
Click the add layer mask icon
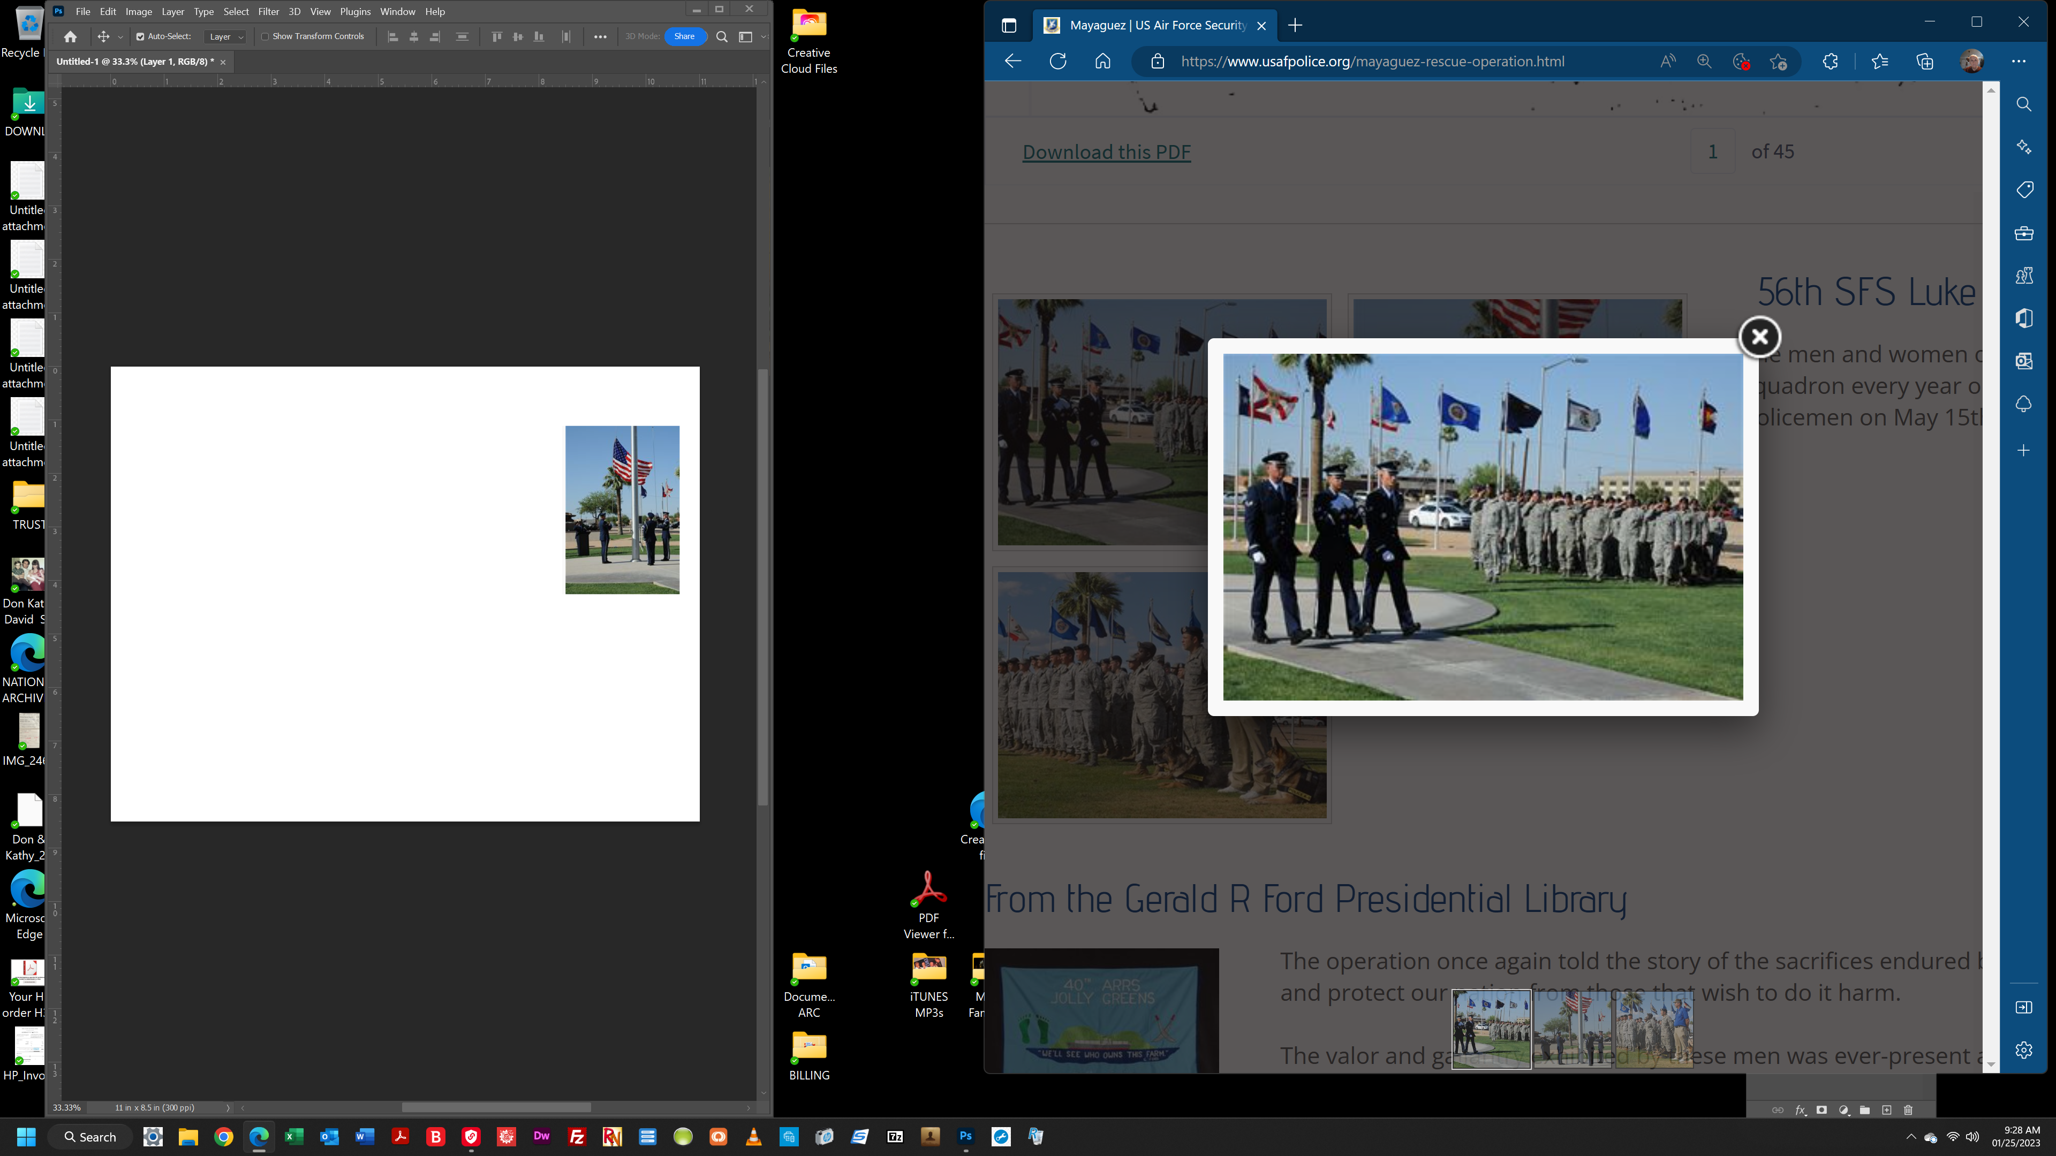[1821, 1111]
